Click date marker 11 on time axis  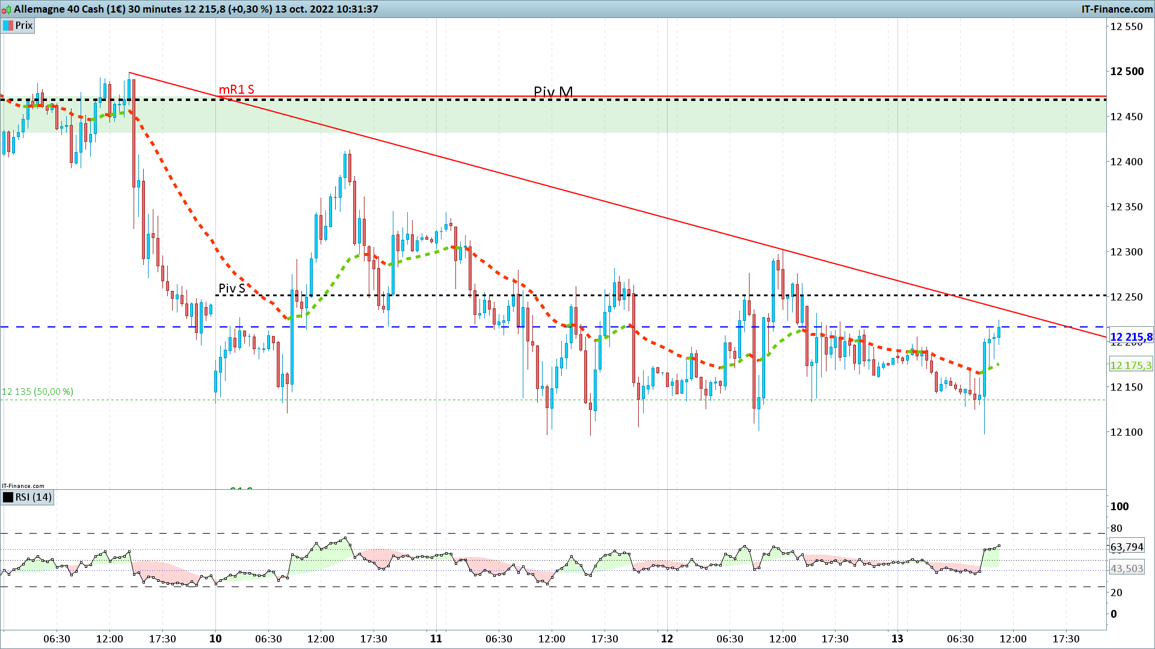[436, 639]
